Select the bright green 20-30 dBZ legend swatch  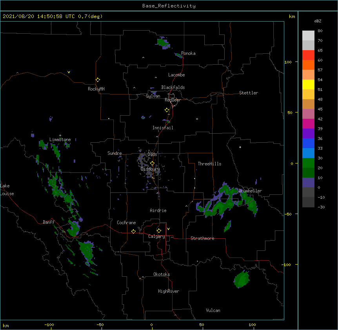[308, 163]
